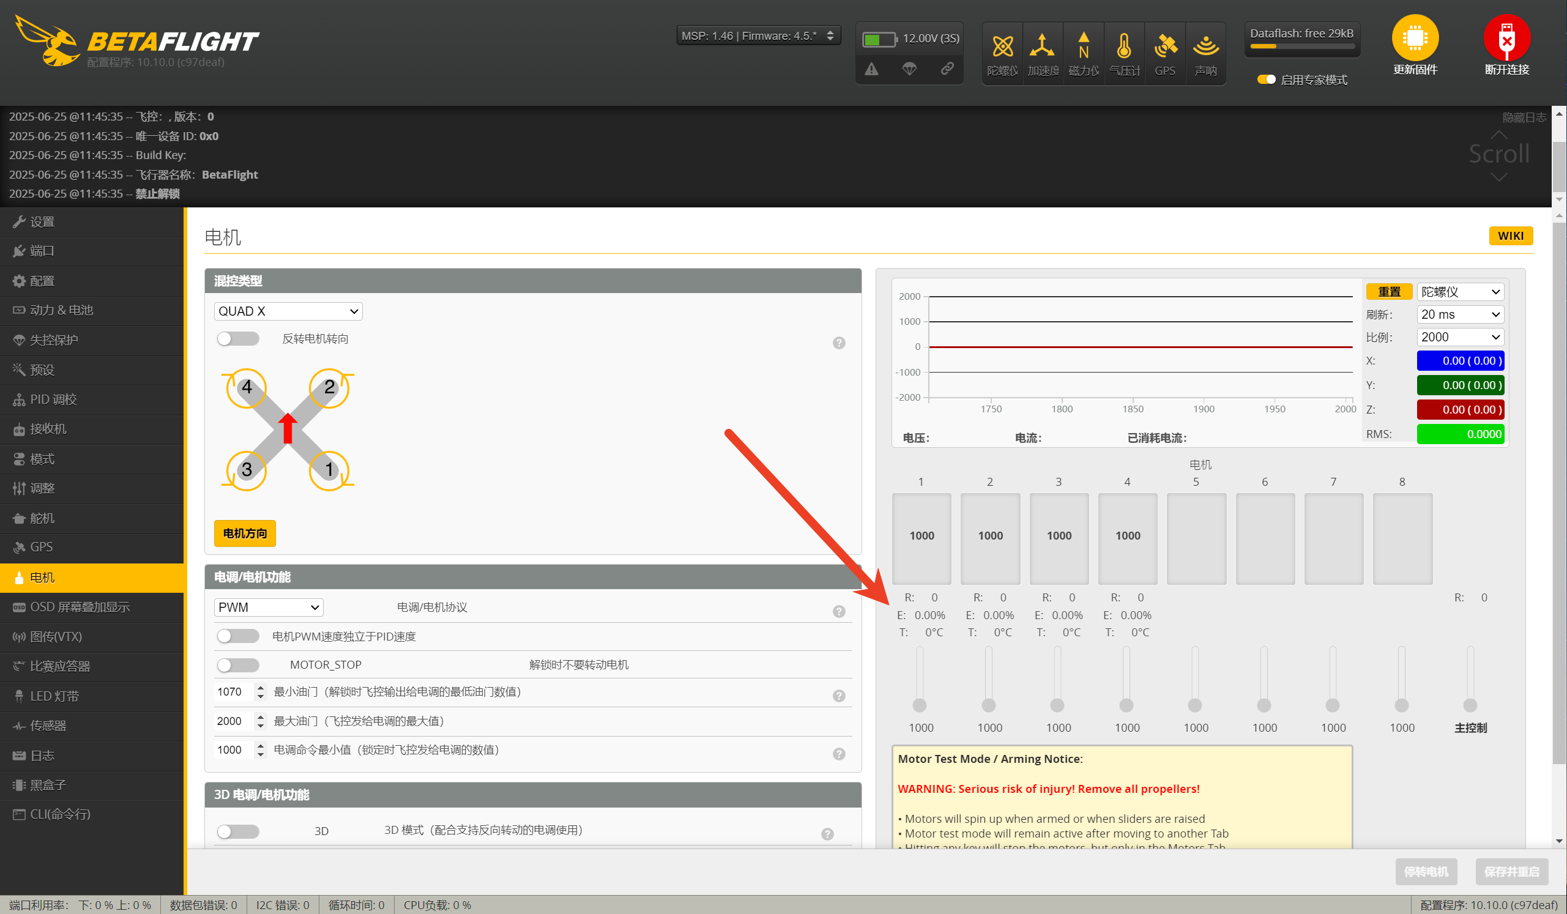Open the 配置 (Configuration) sidebar tab
The width and height of the screenshot is (1567, 914).
click(92, 281)
